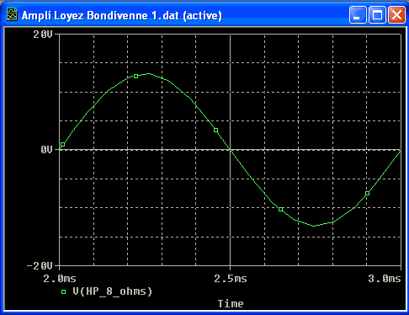The width and height of the screenshot is (409, 315).
Task: Click the 2.0ms x-axis label
Action: coord(60,279)
